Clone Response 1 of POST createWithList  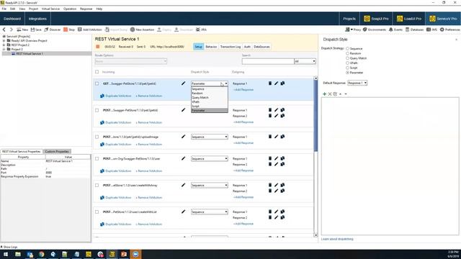click(x=282, y=212)
